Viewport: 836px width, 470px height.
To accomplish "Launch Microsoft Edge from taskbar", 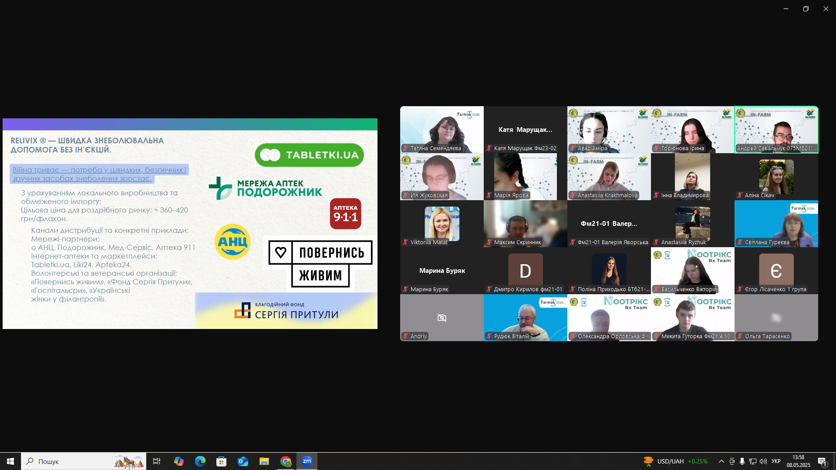I will (200, 461).
